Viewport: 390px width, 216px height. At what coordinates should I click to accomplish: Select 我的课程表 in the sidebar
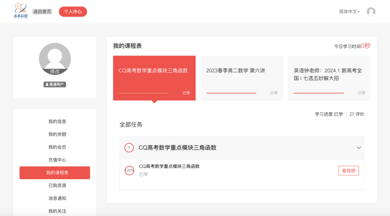(55, 173)
